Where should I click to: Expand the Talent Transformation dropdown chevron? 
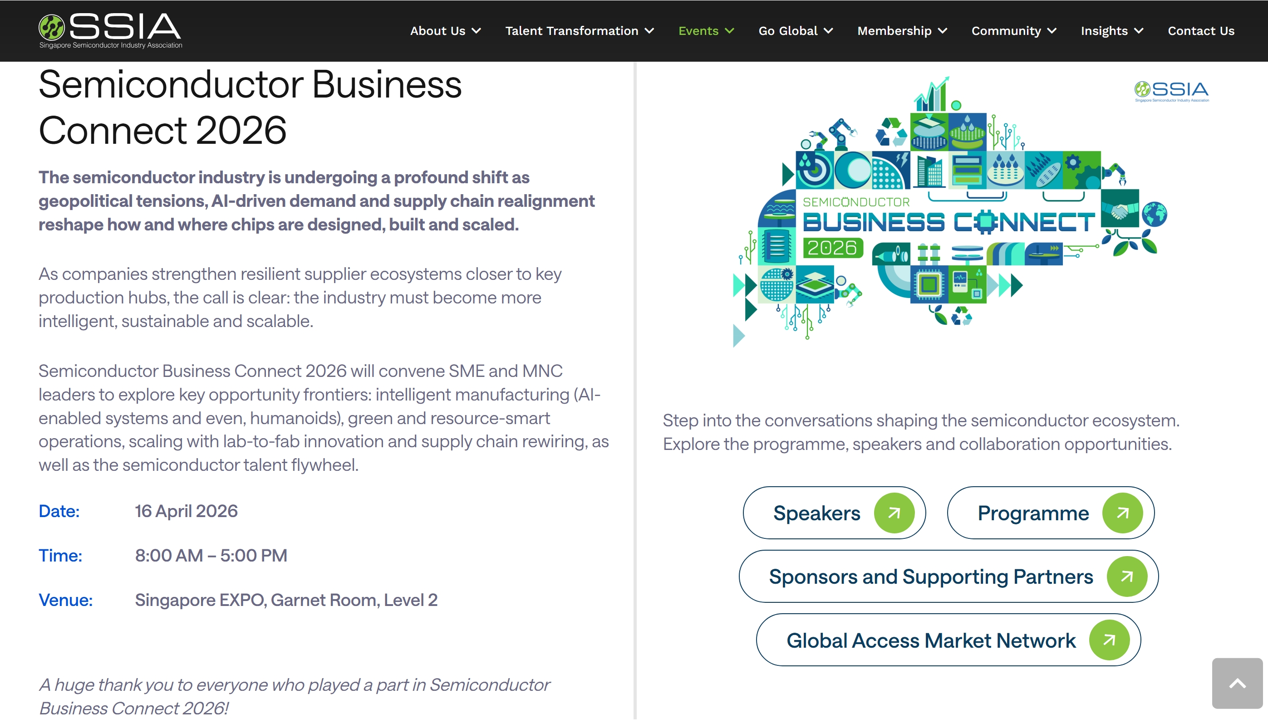(x=649, y=31)
